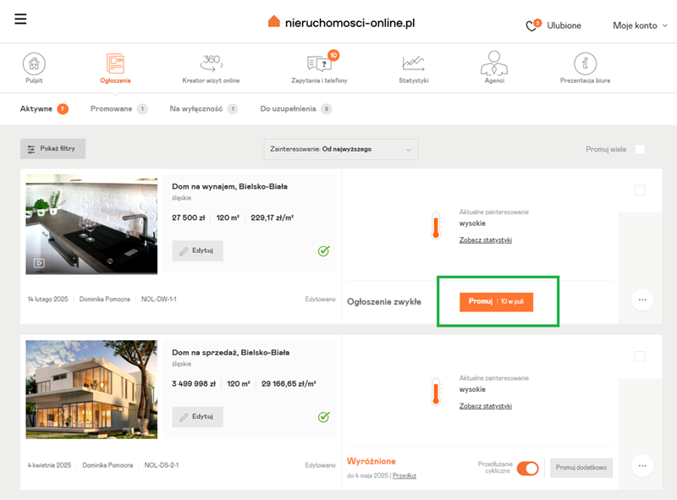Screen dimensions: 677x500
Task: Tick the Promuj wiele checkbox
Action: [x=640, y=150]
